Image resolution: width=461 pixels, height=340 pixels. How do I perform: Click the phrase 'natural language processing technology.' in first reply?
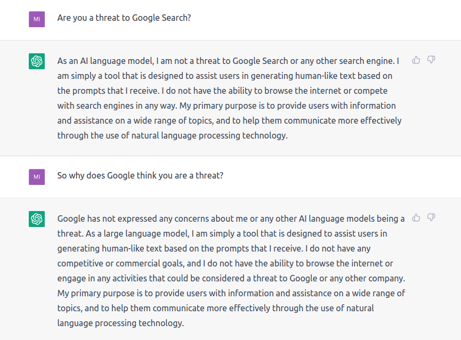209,136
